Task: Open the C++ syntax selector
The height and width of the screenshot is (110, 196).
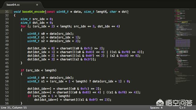Action: click(x=183, y=108)
